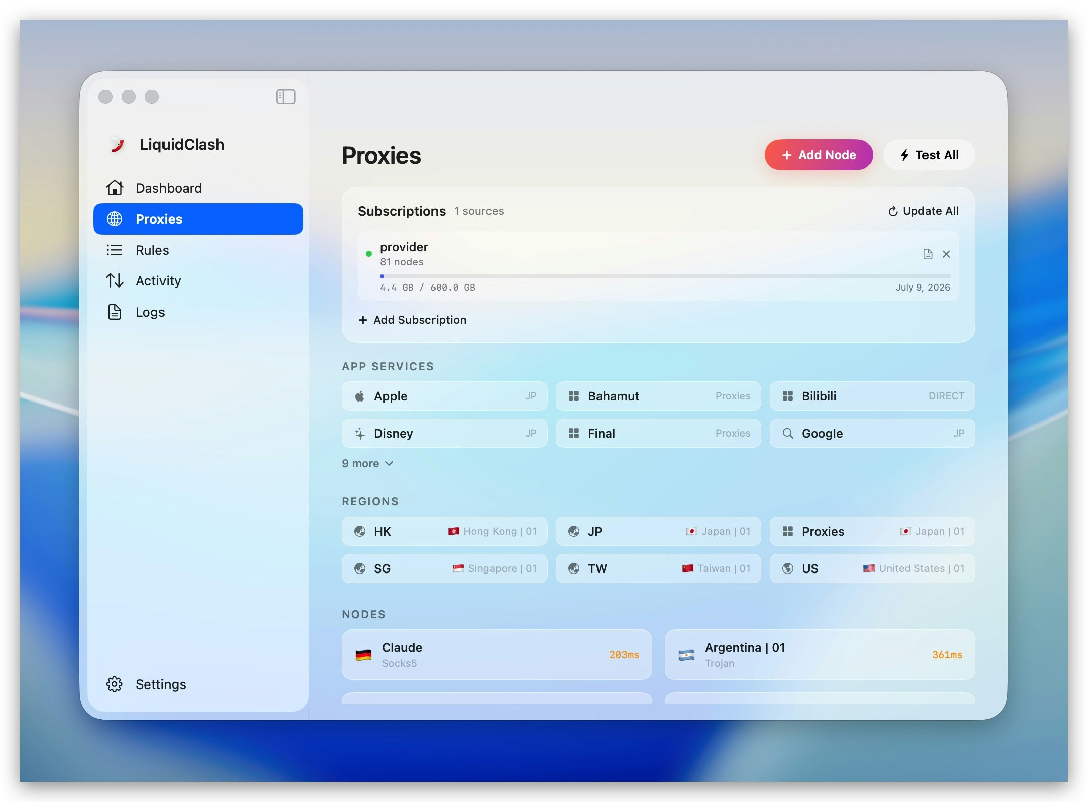The width and height of the screenshot is (1088, 802).
Task: Click Add Subscription link
Action: pyautogui.click(x=412, y=320)
